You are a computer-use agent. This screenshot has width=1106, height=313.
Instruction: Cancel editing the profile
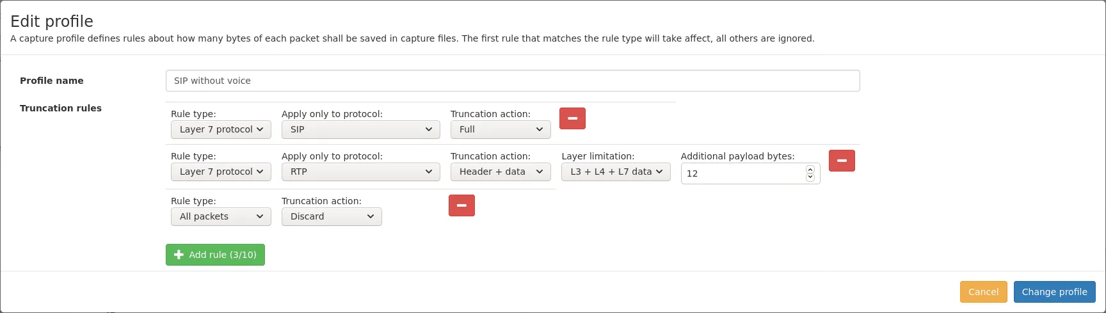pos(983,292)
